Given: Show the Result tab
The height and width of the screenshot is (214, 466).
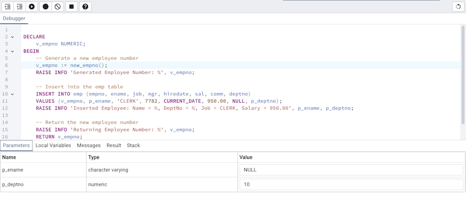Looking at the screenshot, I should tap(113, 145).
